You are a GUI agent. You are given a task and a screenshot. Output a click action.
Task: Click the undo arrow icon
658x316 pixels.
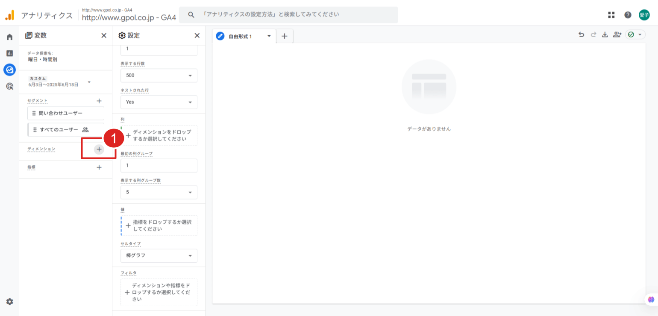(x=581, y=35)
